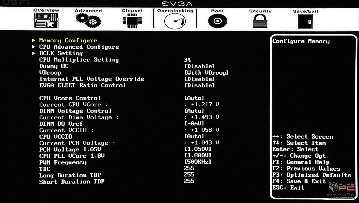Open DIMM Voltage Control Auto option
This screenshot has width=359, height=203.
194,111
